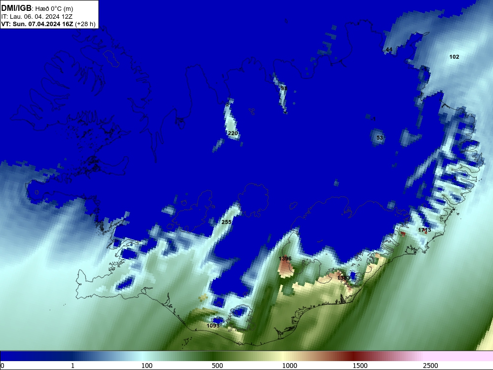Click the 1093 height value near south coast

pos(213,326)
